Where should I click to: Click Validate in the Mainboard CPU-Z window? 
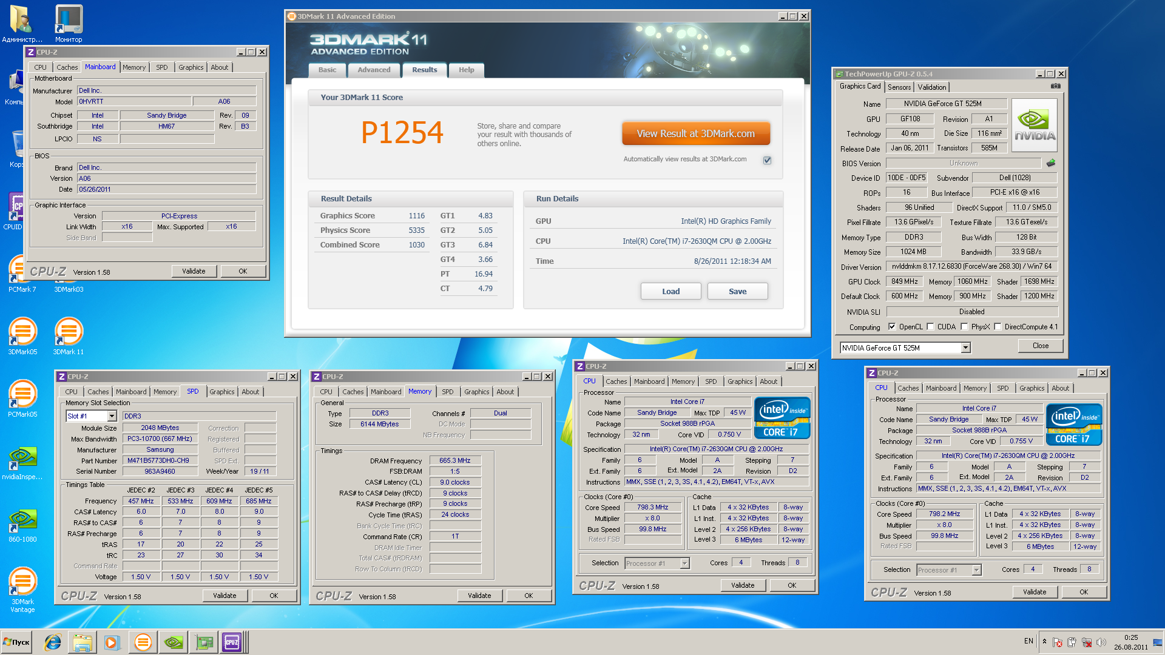click(194, 271)
